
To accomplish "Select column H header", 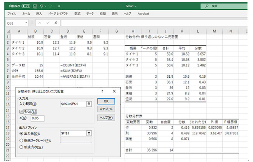I will [x=133, y=31].
